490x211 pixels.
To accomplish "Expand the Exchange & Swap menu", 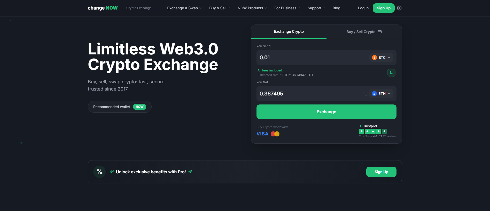I will (184, 8).
